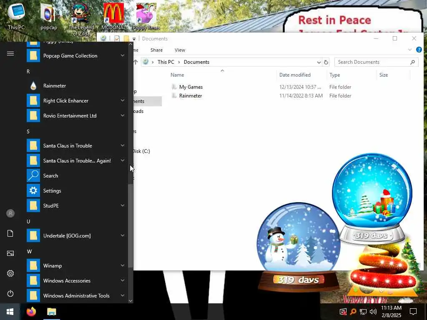Click the W letter header in Start
The width and height of the screenshot is (427, 320).
[29, 251]
